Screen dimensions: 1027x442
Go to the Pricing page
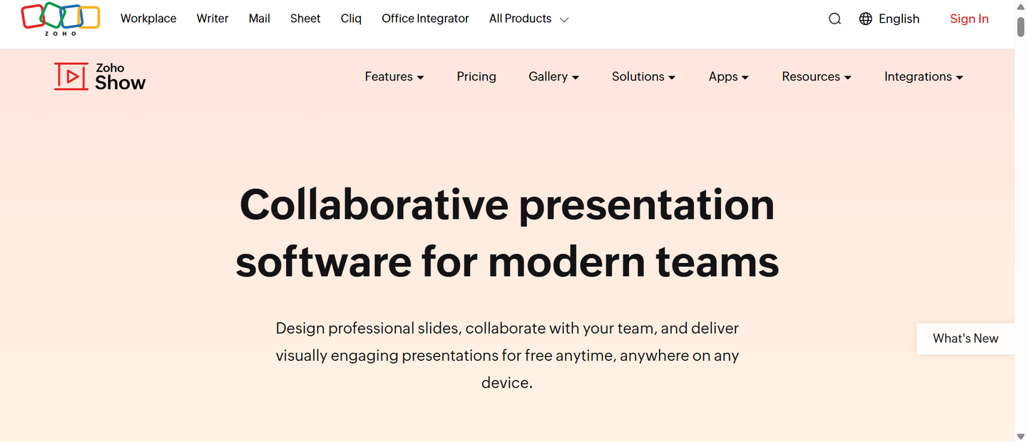476,76
